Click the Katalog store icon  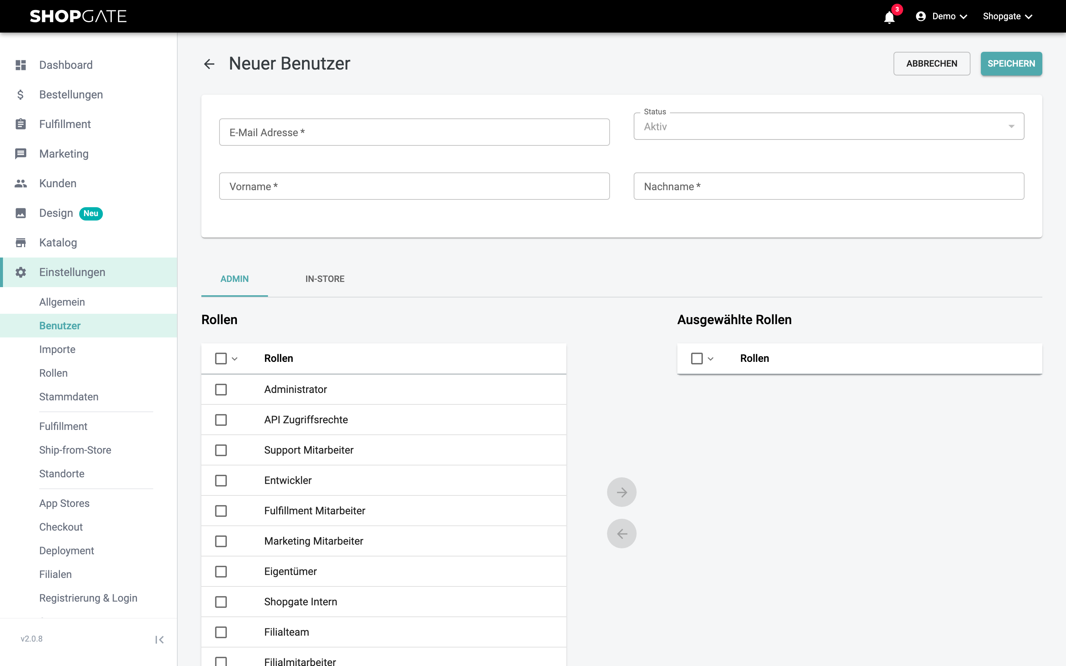21,243
